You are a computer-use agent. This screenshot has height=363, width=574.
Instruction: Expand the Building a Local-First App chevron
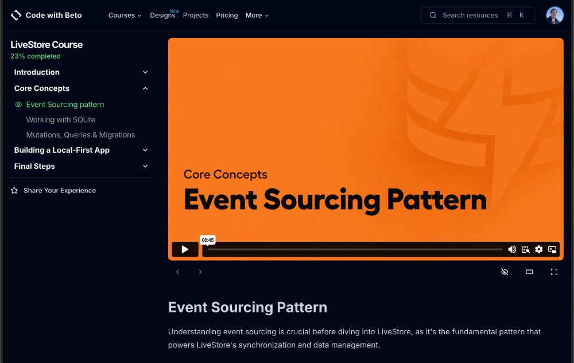coord(145,150)
